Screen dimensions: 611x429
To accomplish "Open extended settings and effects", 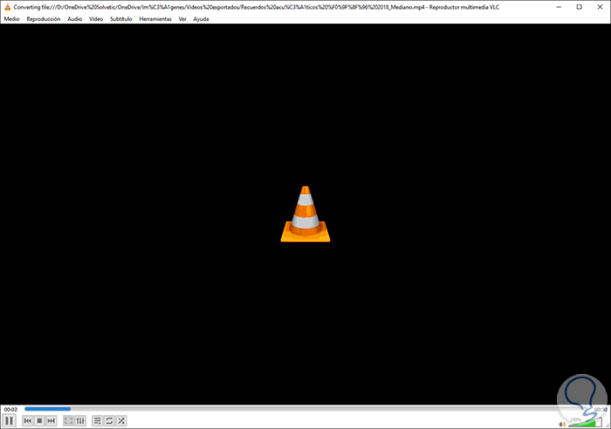I will 80,421.
